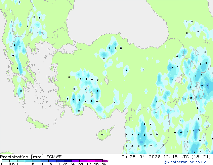Click the above-50 legend arrow tip
Image resolution: width=213 pixels, height=165 pixels.
tap(106, 161)
